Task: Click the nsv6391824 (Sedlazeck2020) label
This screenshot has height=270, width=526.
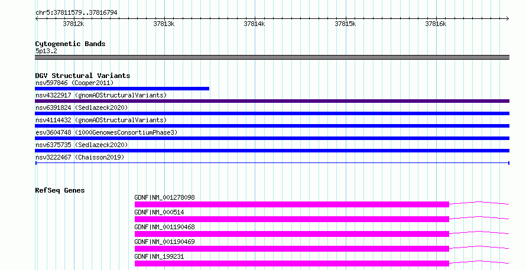Action: 82,108
